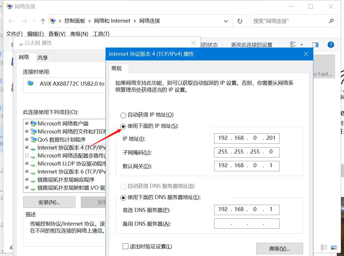Enable 退出时验证设置 checkbox
The height and width of the screenshot is (256, 344).
pos(125,246)
